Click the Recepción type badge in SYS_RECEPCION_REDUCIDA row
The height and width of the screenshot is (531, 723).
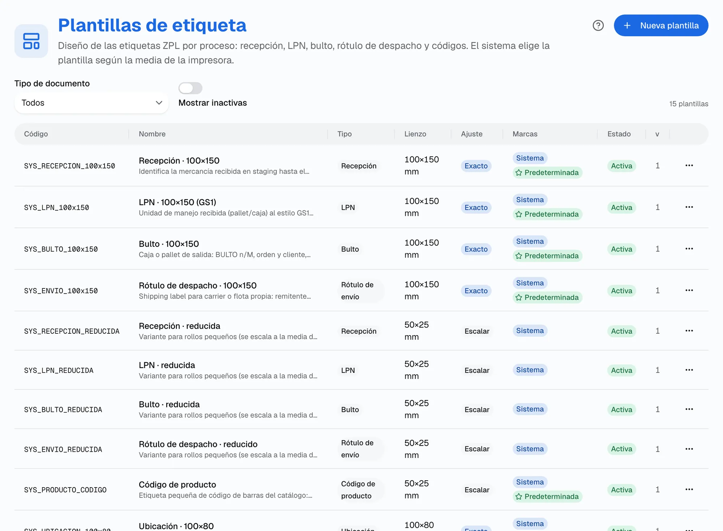[x=359, y=331]
